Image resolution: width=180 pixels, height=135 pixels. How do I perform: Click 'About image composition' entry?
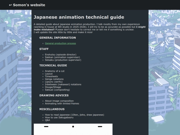(x=59, y=101)
